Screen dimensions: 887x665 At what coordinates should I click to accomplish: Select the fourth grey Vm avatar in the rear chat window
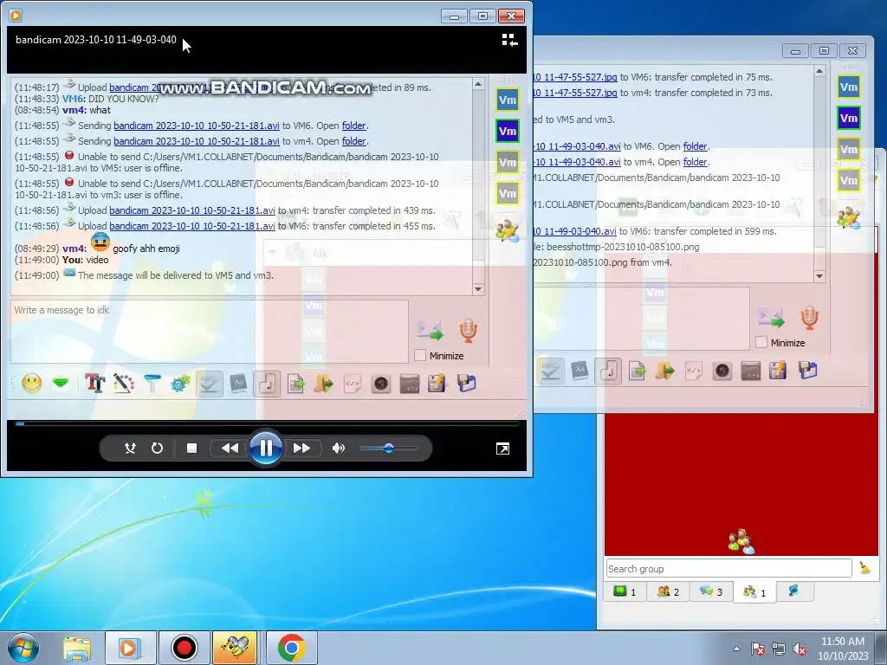click(849, 180)
